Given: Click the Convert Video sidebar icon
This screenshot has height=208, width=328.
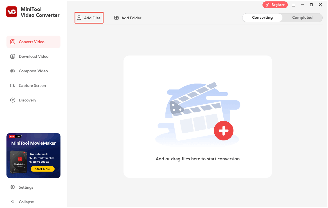Looking at the screenshot, I should [13, 42].
